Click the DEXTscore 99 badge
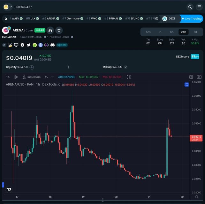 tap(195, 56)
